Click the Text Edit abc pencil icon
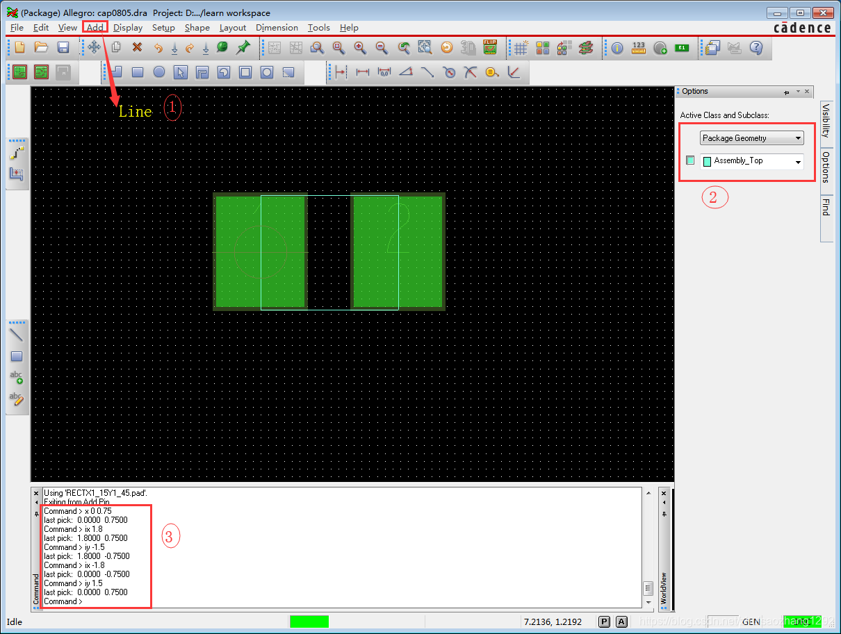The image size is (841, 634). click(17, 399)
